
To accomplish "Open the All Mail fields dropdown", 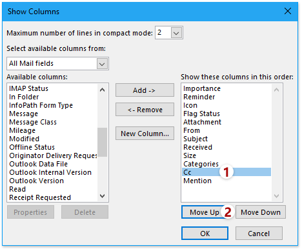I will click(102, 64).
